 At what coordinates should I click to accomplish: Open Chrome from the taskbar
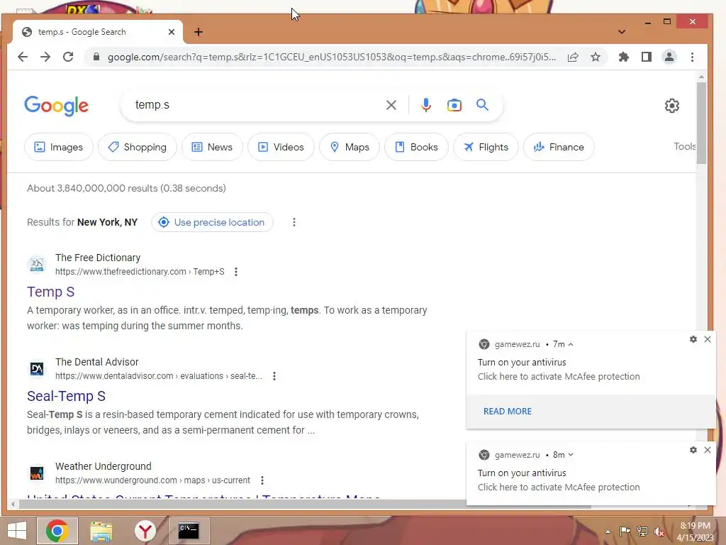[57, 531]
